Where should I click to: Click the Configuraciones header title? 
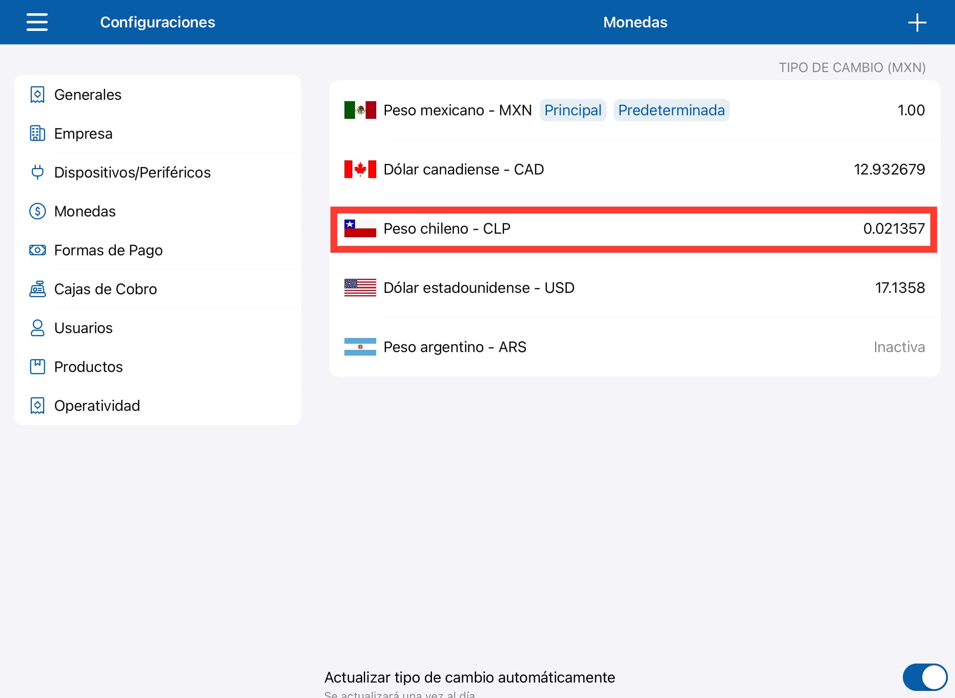(x=158, y=22)
